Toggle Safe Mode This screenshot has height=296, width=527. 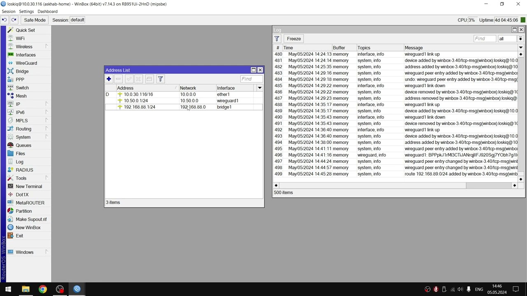click(x=35, y=20)
